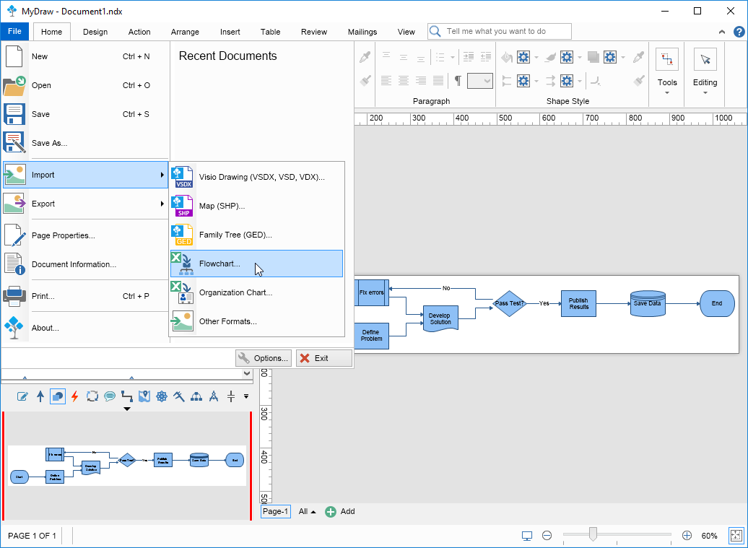Viewport: 748px width, 548px height.
Task: Toggle center text alignment
Action: (404, 81)
